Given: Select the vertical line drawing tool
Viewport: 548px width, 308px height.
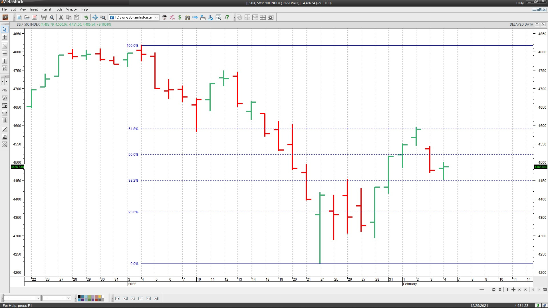Looking at the screenshot, I should tap(5, 61).
